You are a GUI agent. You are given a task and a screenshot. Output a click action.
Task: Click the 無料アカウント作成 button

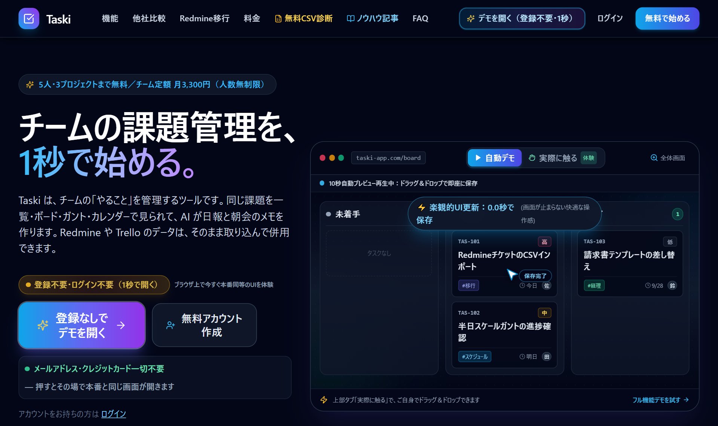[204, 325]
